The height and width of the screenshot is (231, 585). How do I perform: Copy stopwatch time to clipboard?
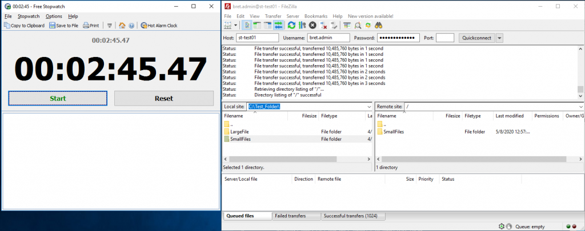[24, 25]
